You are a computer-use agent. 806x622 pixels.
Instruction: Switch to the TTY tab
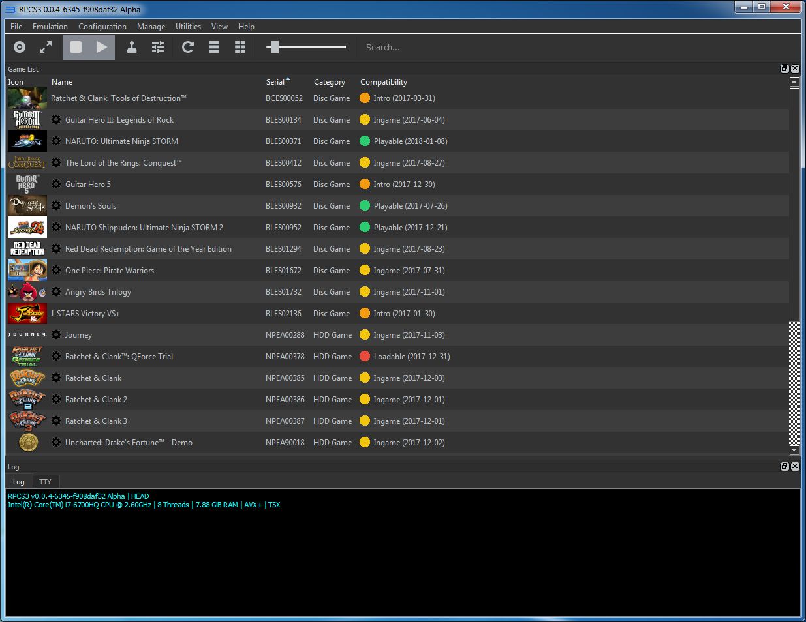[x=45, y=482]
